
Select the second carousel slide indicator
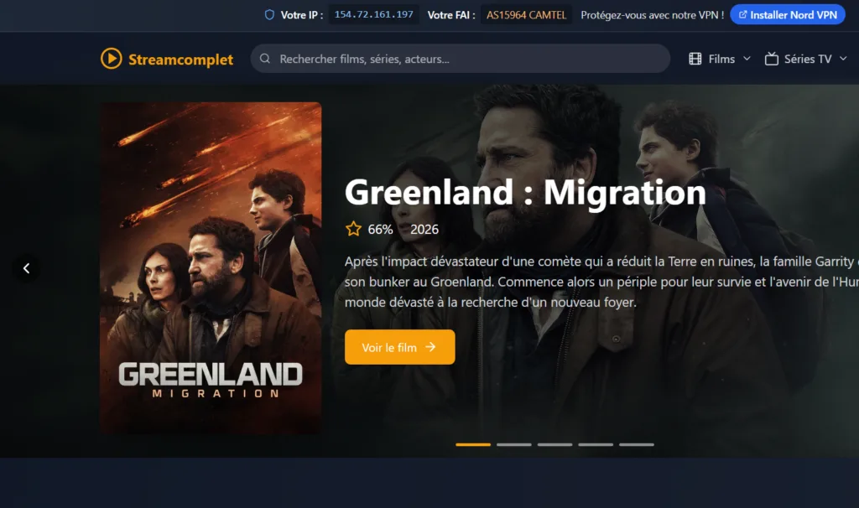click(x=514, y=444)
